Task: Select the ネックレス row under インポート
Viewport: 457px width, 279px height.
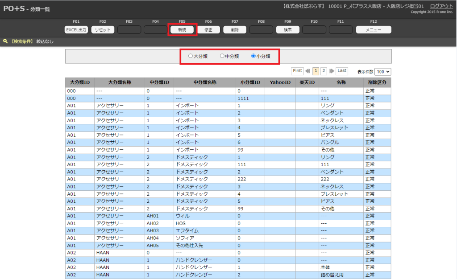Action: click(332, 120)
